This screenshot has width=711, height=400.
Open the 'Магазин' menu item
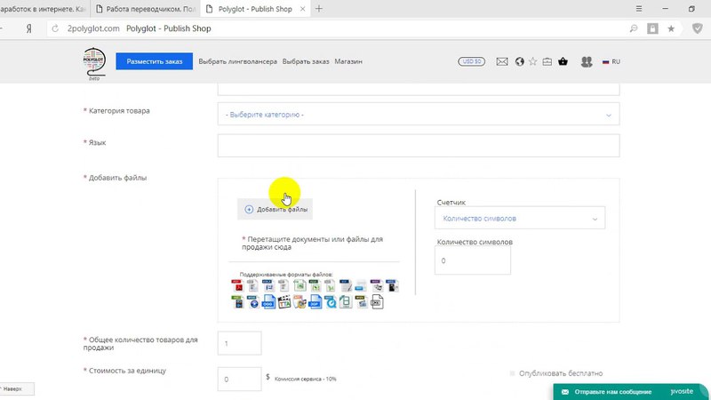(348, 62)
